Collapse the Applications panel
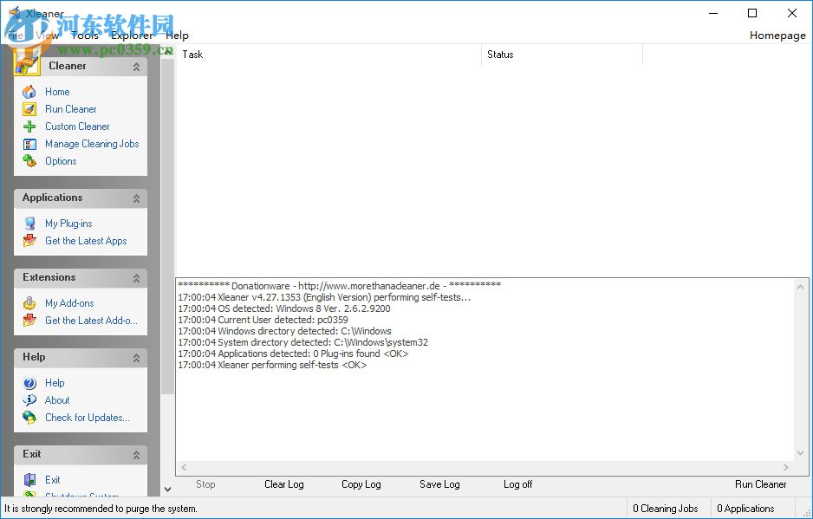The height and width of the screenshot is (519, 813). coord(137,197)
